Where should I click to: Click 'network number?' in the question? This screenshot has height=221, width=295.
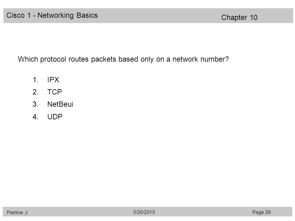tap(201, 59)
